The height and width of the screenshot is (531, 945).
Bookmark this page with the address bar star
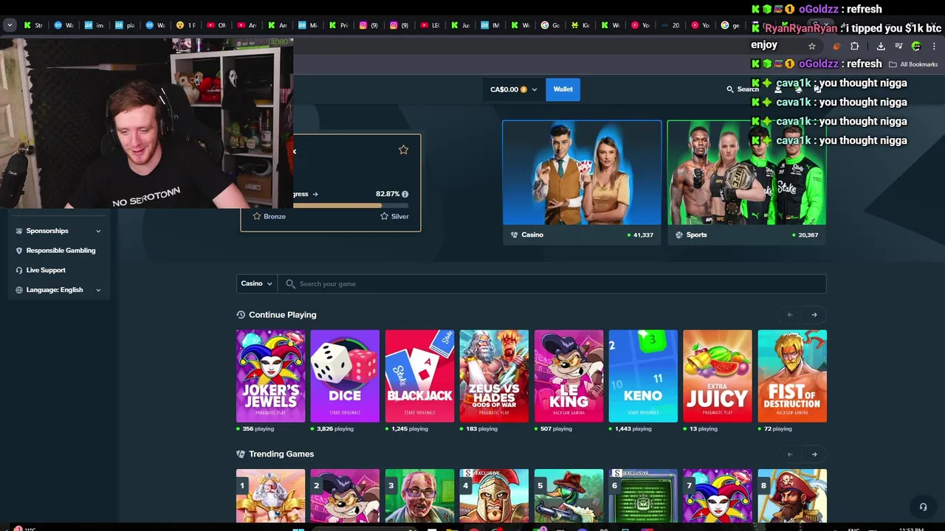pyautogui.click(x=812, y=46)
